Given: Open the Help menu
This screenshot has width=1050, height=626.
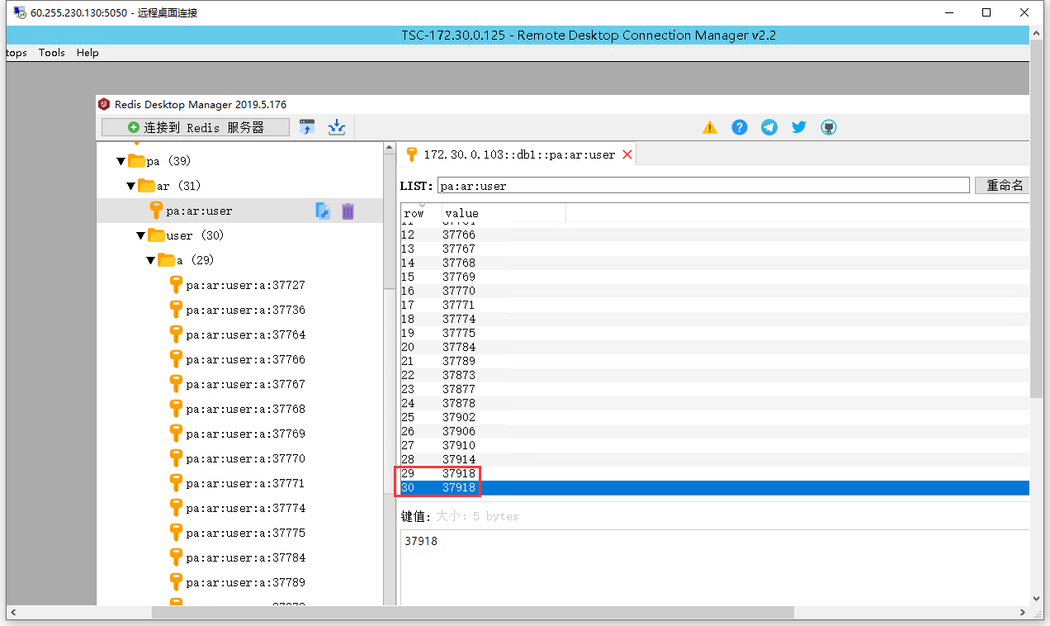Looking at the screenshot, I should click(87, 53).
